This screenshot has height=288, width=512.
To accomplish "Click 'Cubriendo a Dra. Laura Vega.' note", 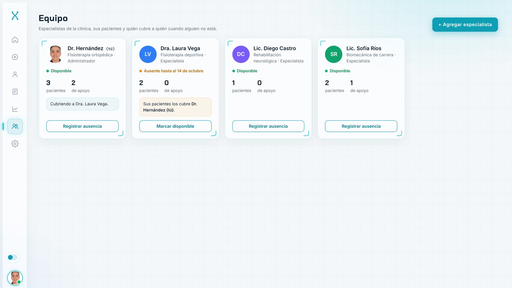I will coord(83,104).
